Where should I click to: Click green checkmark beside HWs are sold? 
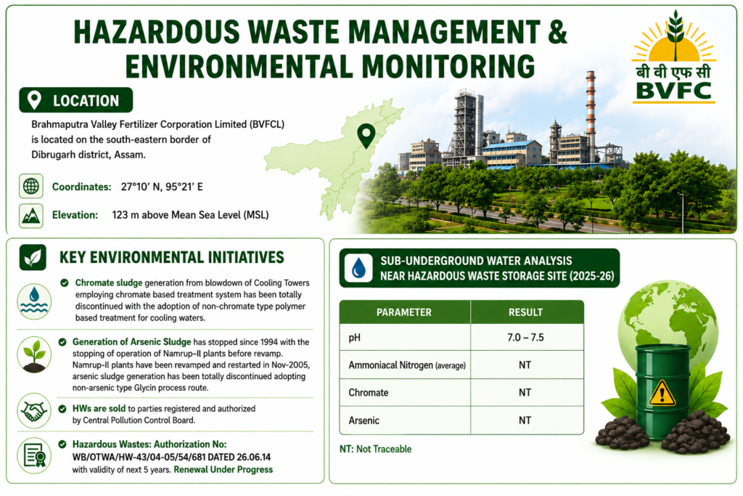pos(62,409)
